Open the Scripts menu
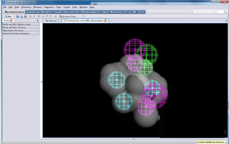The height and width of the screenshot is (144, 229). (66, 7)
